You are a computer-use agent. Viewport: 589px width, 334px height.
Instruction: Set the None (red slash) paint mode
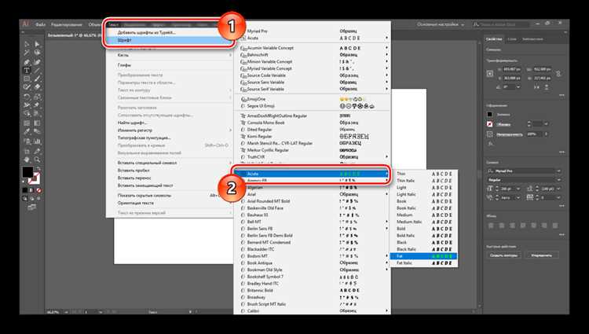38,190
